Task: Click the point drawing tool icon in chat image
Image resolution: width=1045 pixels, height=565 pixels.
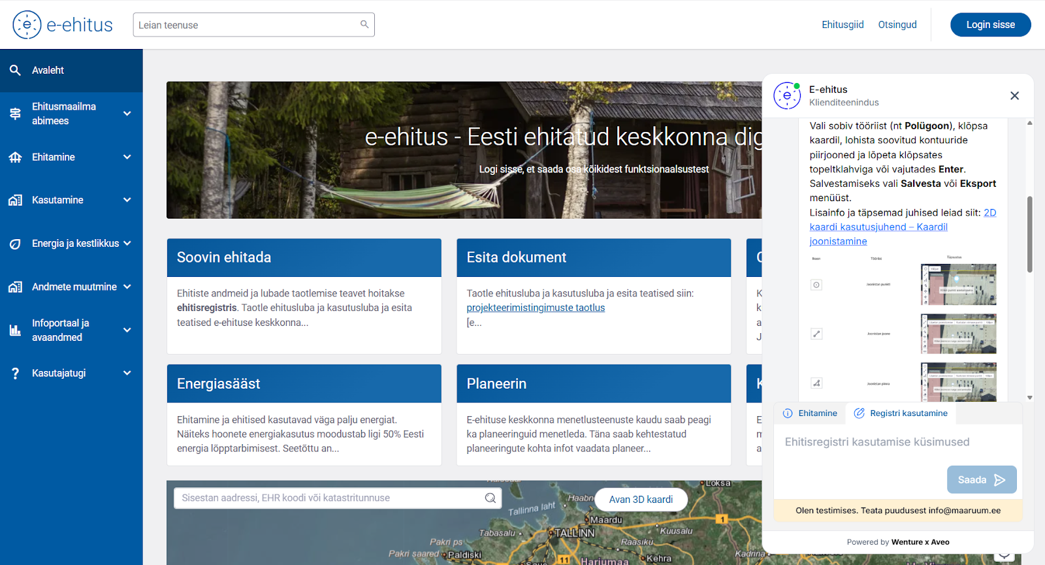Action: coord(816,285)
